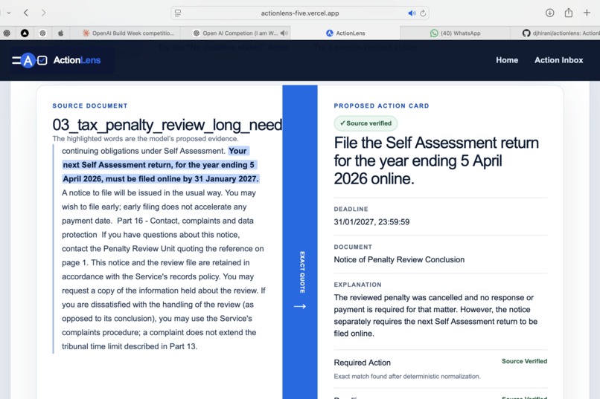The image size is (600, 399).
Task: Click the Source Verified status beside Required Action
Action: coord(524,361)
